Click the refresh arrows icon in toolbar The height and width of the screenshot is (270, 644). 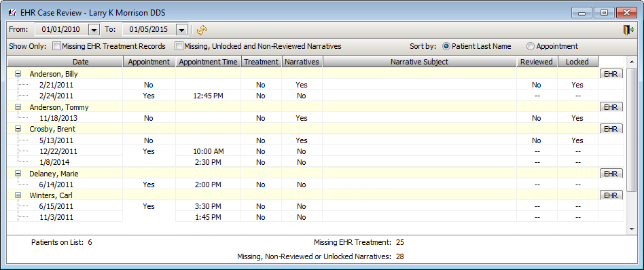[202, 30]
